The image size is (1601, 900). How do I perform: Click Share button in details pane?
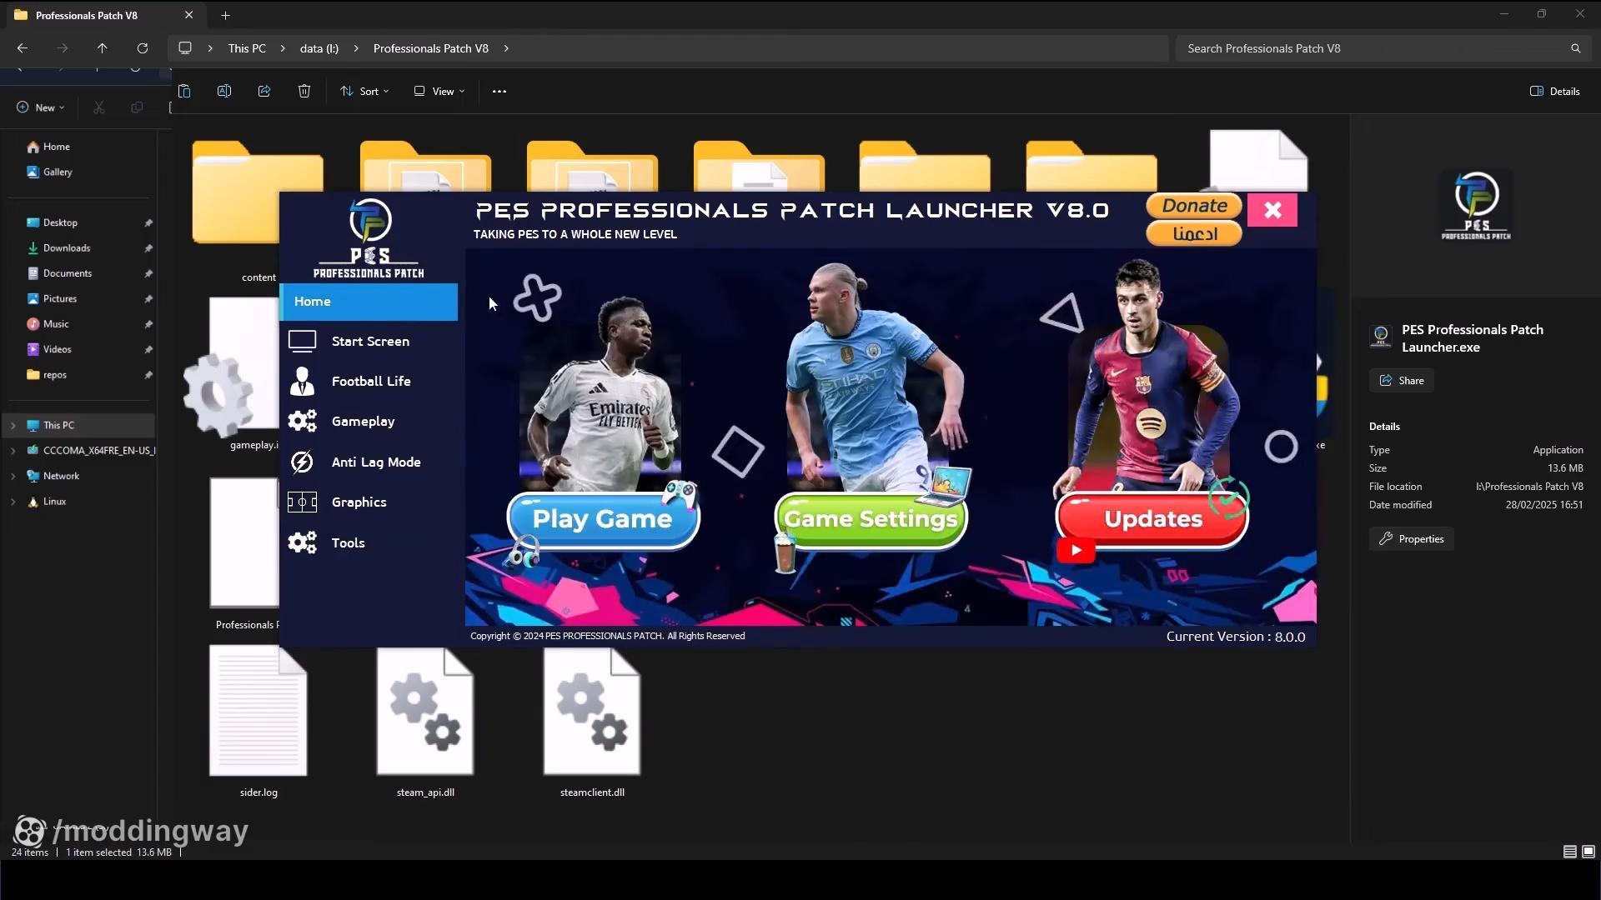click(x=1402, y=381)
